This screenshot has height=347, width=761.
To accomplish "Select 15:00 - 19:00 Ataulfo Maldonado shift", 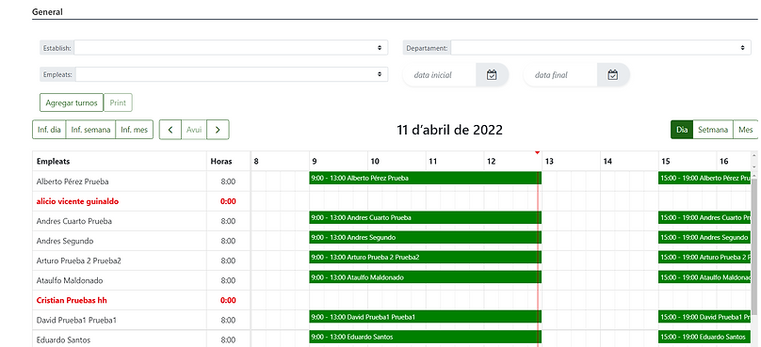I will pos(705,277).
